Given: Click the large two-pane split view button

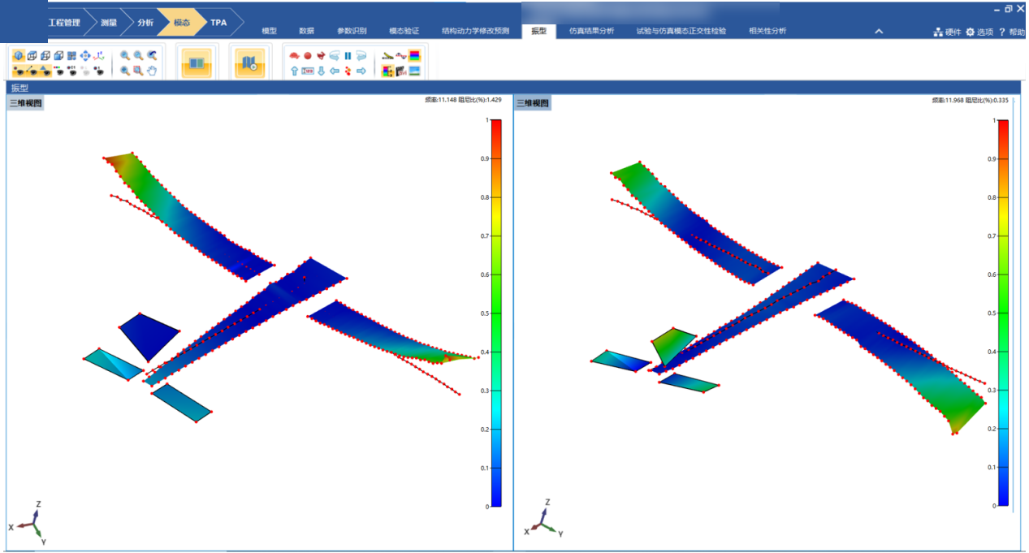Looking at the screenshot, I should point(197,63).
